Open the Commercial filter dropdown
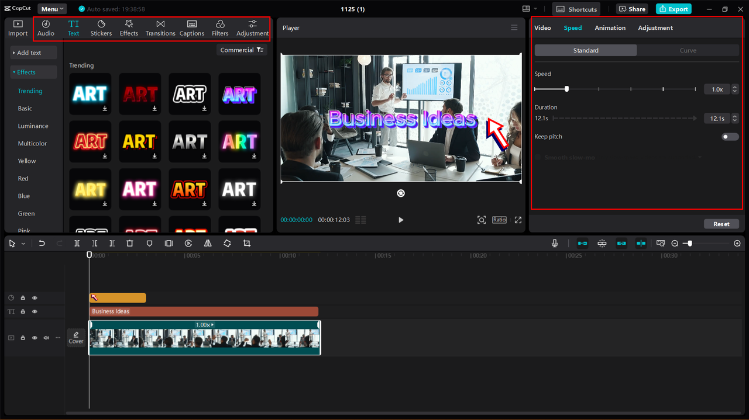This screenshot has width=749, height=420. coord(242,50)
